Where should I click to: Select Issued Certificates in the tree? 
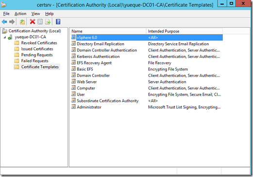click(37, 49)
